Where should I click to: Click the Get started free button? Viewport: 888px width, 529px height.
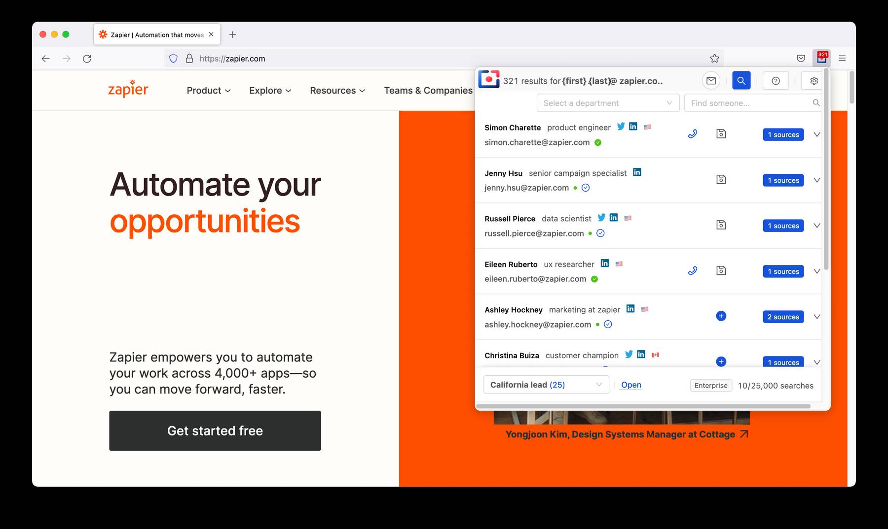point(215,430)
